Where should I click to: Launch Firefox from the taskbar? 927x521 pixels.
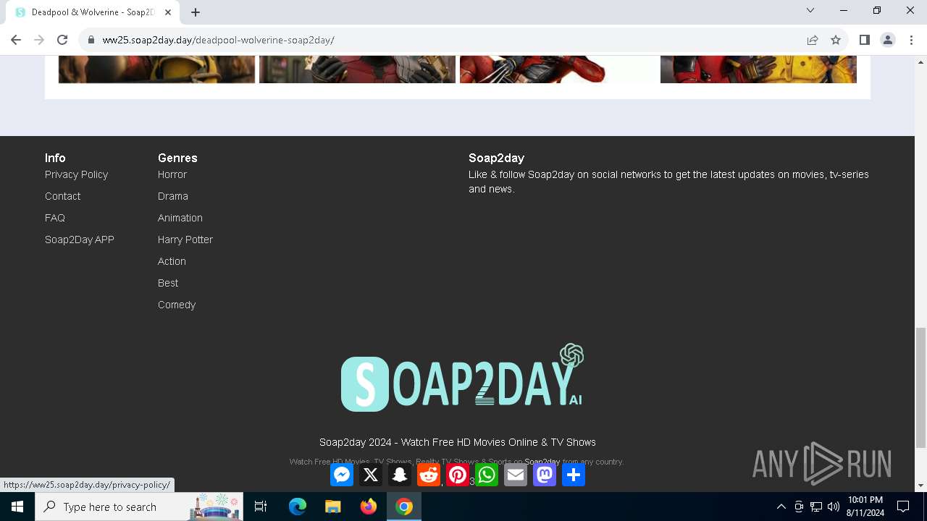pyautogui.click(x=369, y=507)
